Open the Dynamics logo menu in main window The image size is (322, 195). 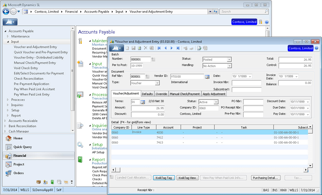10,22
